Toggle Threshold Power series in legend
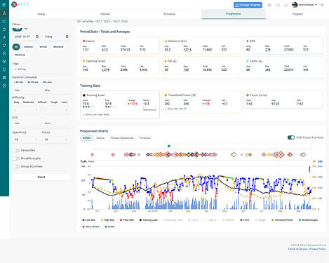This screenshot has width=329, height=263. [282, 220]
